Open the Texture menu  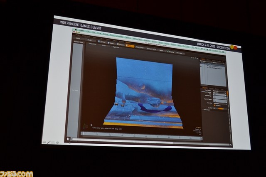128,38
